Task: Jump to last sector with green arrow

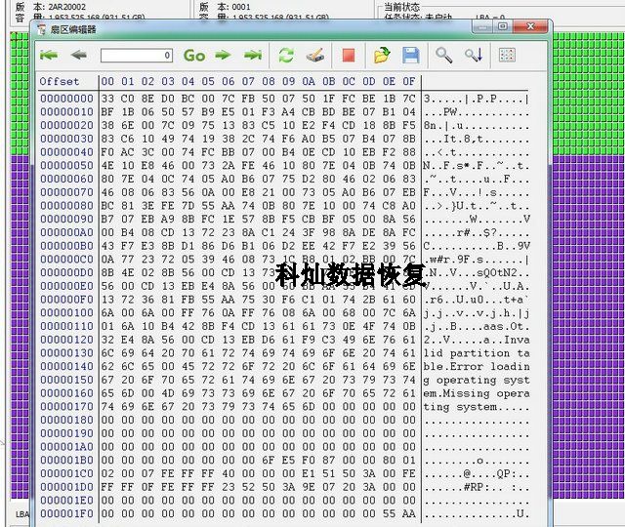Action: 253,55
